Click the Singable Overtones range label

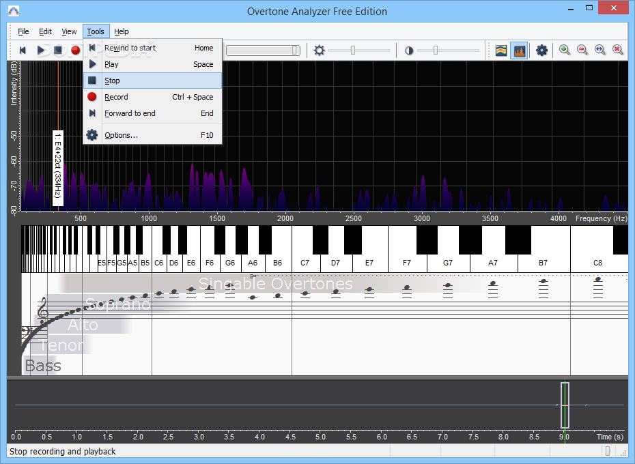275,283
